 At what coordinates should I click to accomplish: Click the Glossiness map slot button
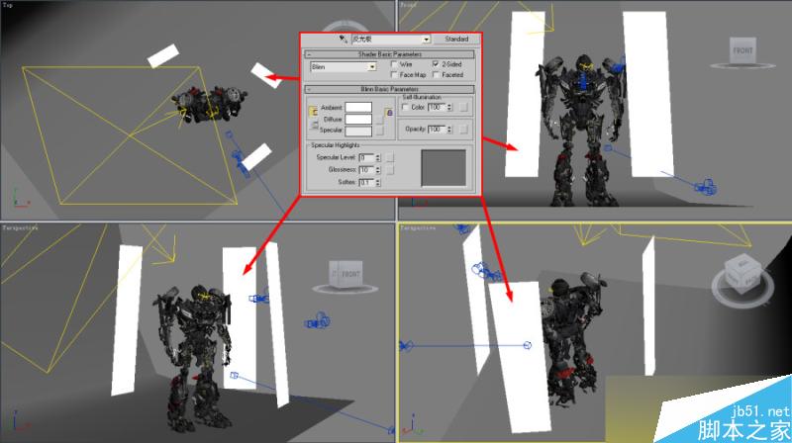[x=389, y=170]
